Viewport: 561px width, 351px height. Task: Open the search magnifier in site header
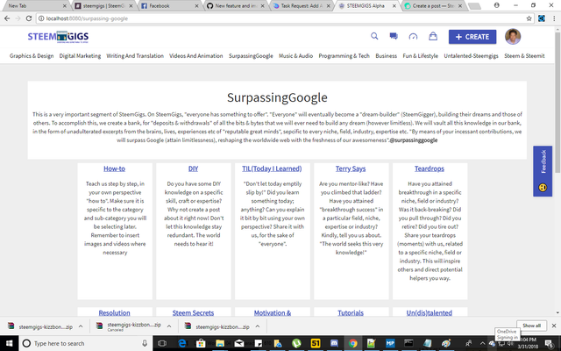pos(374,36)
